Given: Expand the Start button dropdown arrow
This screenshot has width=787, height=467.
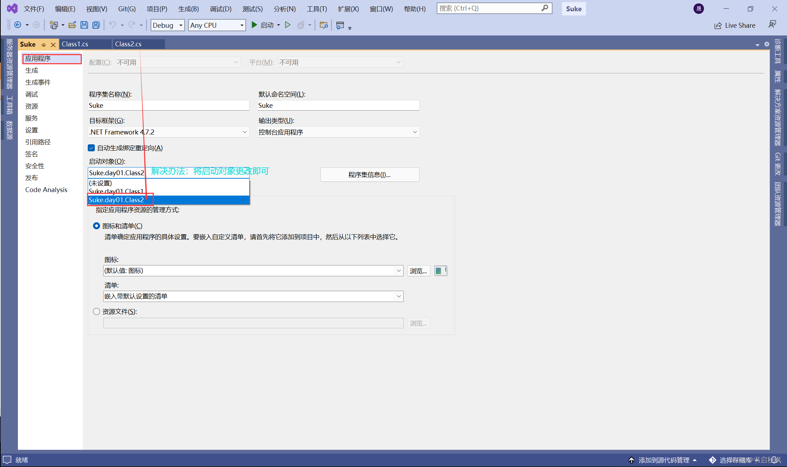Looking at the screenshot, I should point(278,25).
